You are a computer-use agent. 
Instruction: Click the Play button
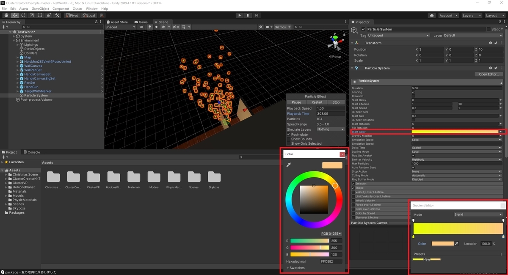(x=240, y=16)
